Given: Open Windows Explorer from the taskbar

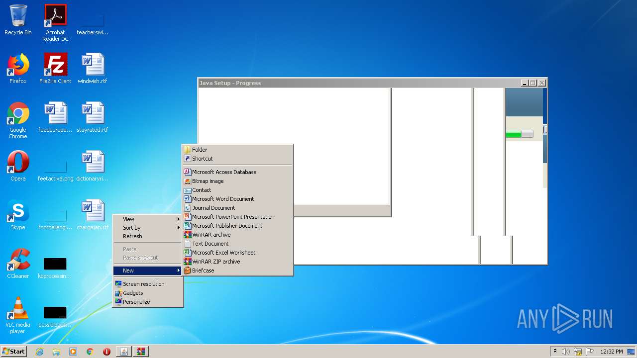Looking at the screenshot, I should pyautogui.click(x=56, y=352).
